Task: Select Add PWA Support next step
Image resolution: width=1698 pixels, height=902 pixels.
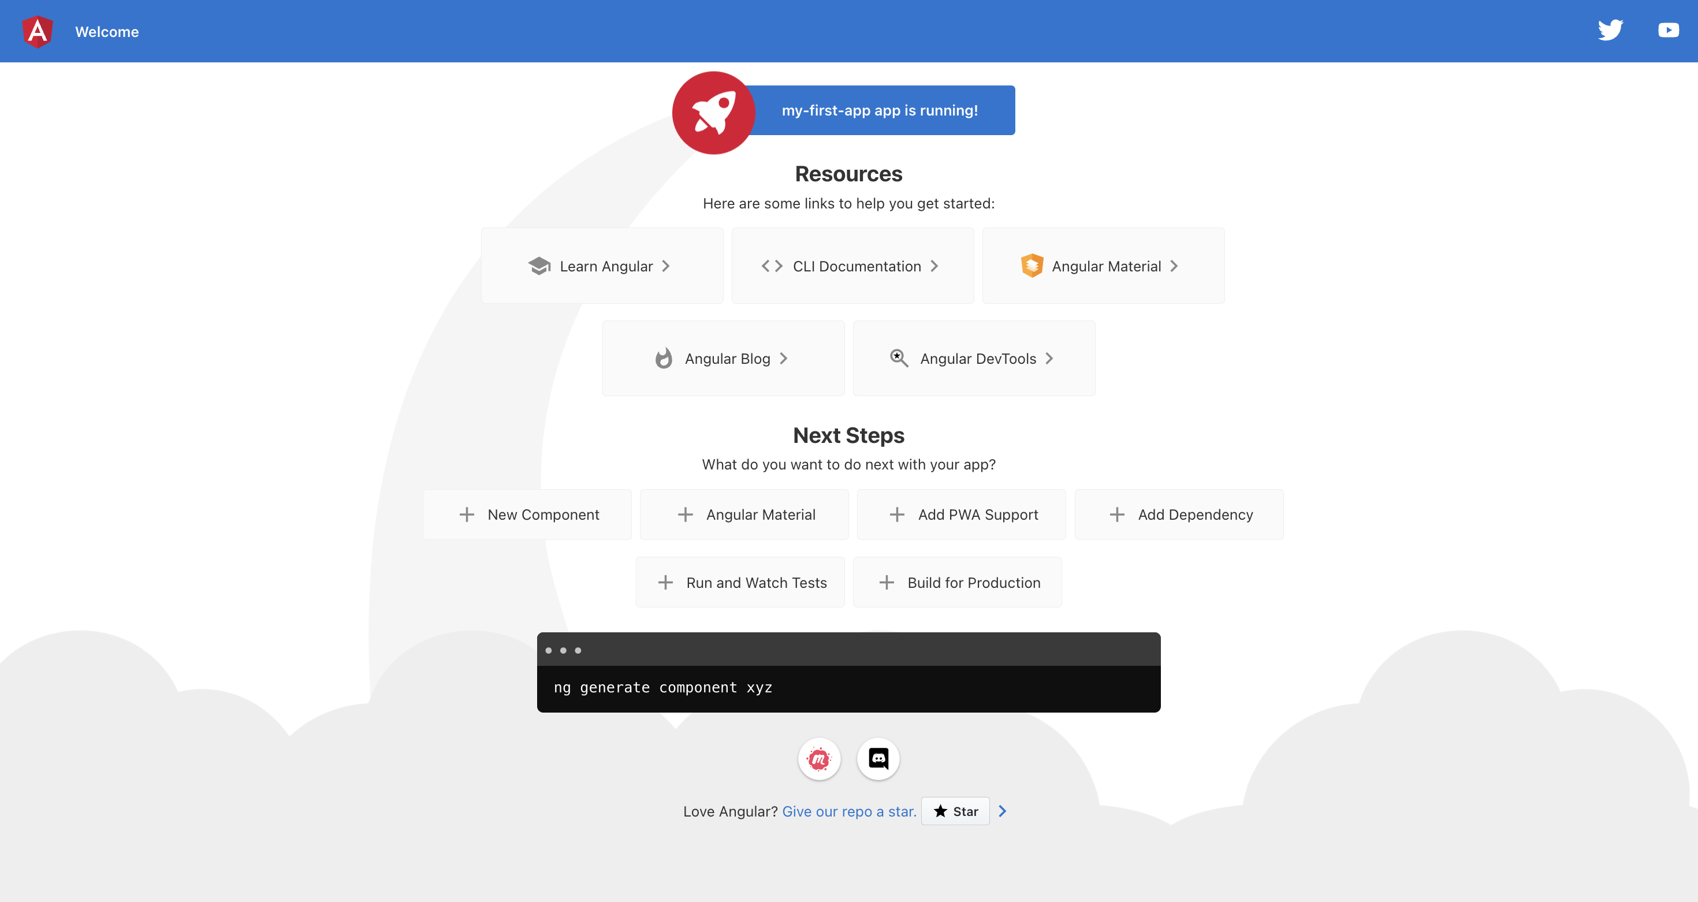Action: [x=961, y=515]
